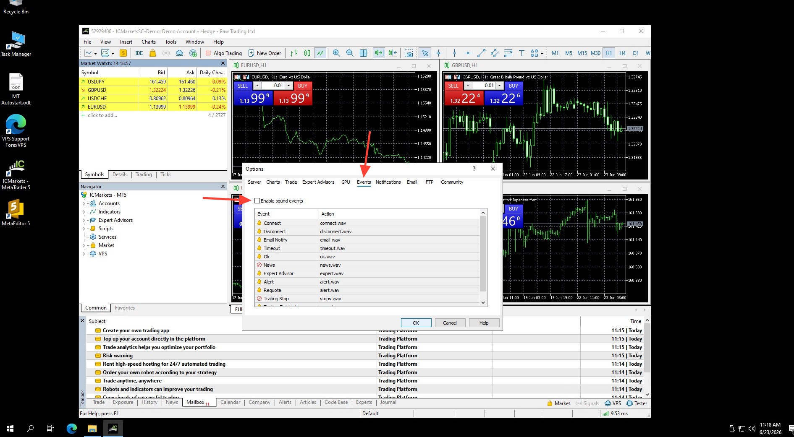Switch chart to candlestick style
Screen dimensions: 794x437
click(307, 53)
